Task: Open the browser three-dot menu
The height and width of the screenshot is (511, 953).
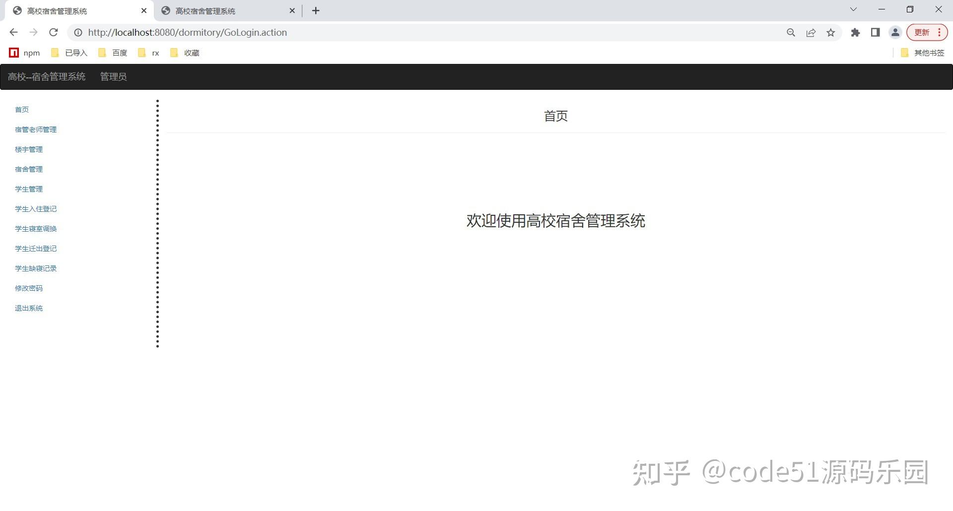Action: click(939, 32)
